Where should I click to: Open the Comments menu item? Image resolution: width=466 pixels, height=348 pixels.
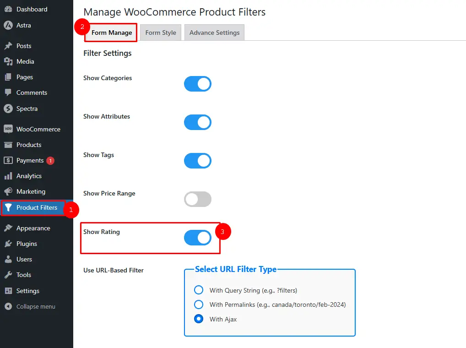pos(32,92)
